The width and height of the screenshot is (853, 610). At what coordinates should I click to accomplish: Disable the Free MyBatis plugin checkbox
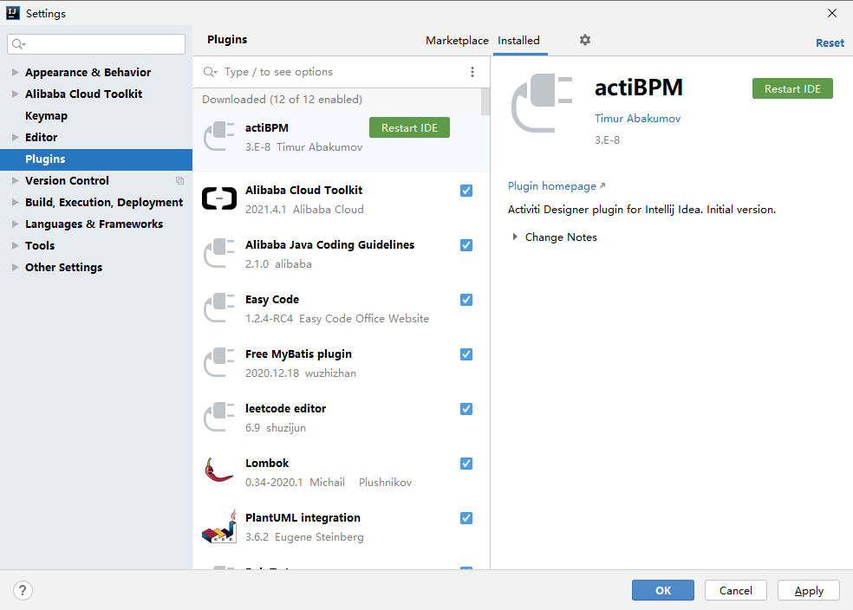coord(466,354)
